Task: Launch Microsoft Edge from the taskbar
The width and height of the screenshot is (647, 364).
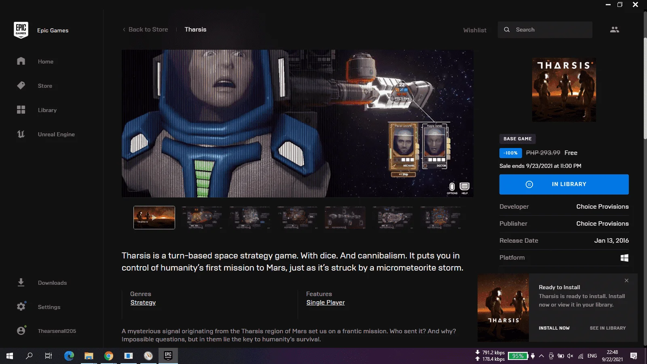Action: [x=69, y=356]
